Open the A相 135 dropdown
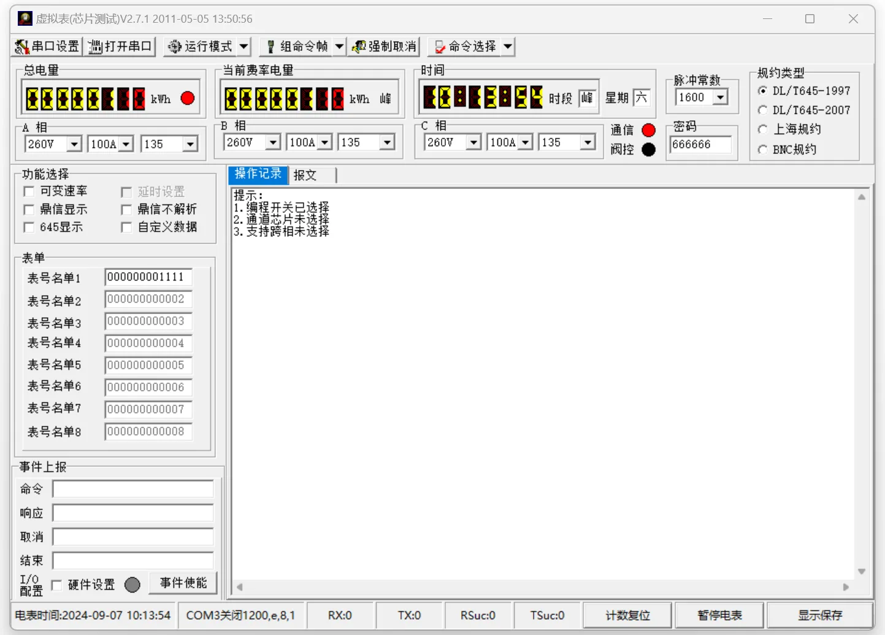The width and height of the screenshot is (885, 635). point(190,144)
